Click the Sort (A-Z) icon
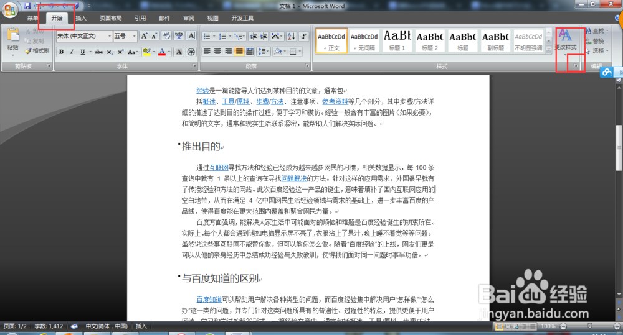Image resolution: width=623 pixels, height=335 pixels. [291, 36]
